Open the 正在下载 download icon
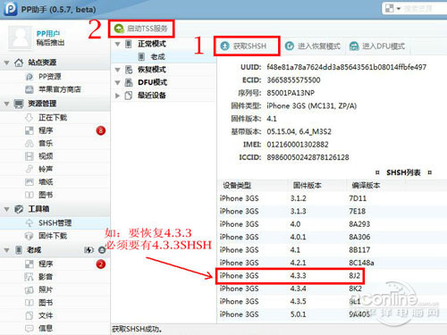The width and height of the screenshot is (447, 335). coord(30,118)
